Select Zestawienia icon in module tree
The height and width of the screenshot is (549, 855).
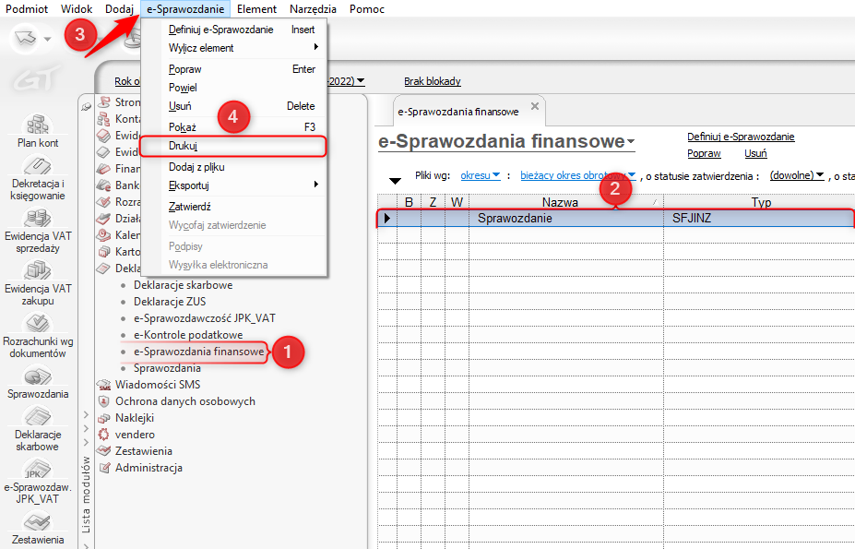click(x=103, y=451)
